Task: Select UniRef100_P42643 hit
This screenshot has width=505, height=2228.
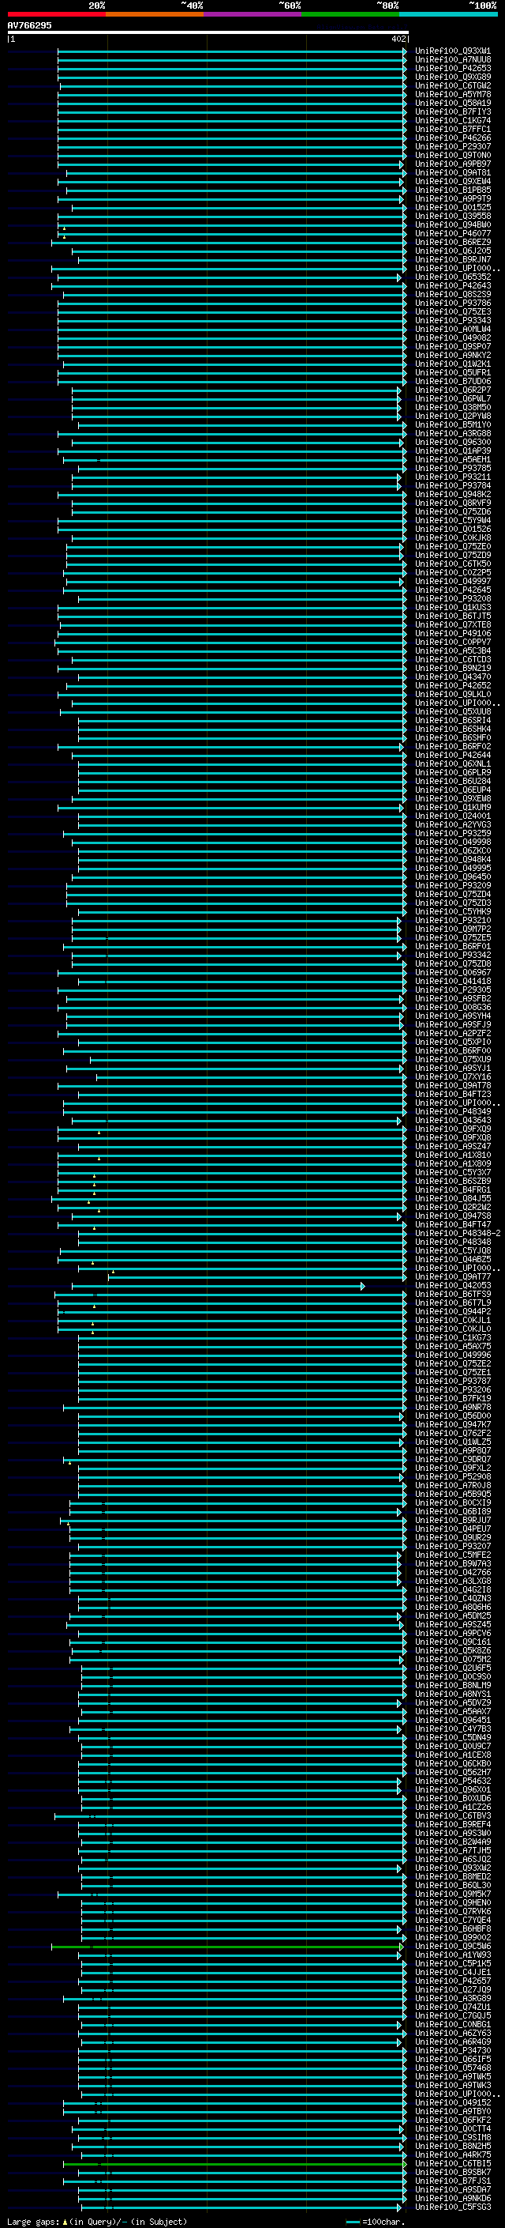Action: tap(453, 285)
